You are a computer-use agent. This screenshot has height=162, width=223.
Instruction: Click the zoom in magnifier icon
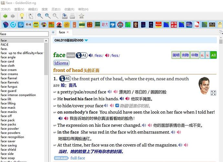click(40, 16)
